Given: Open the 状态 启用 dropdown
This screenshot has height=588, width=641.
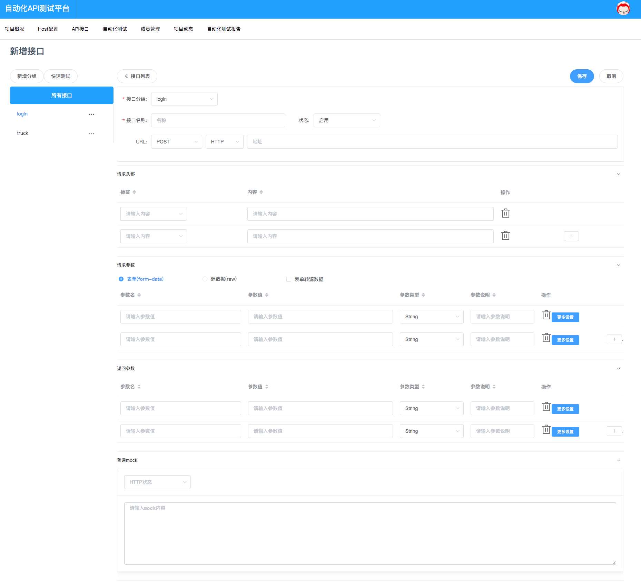Looking at the screenshot, I should 347,120.
